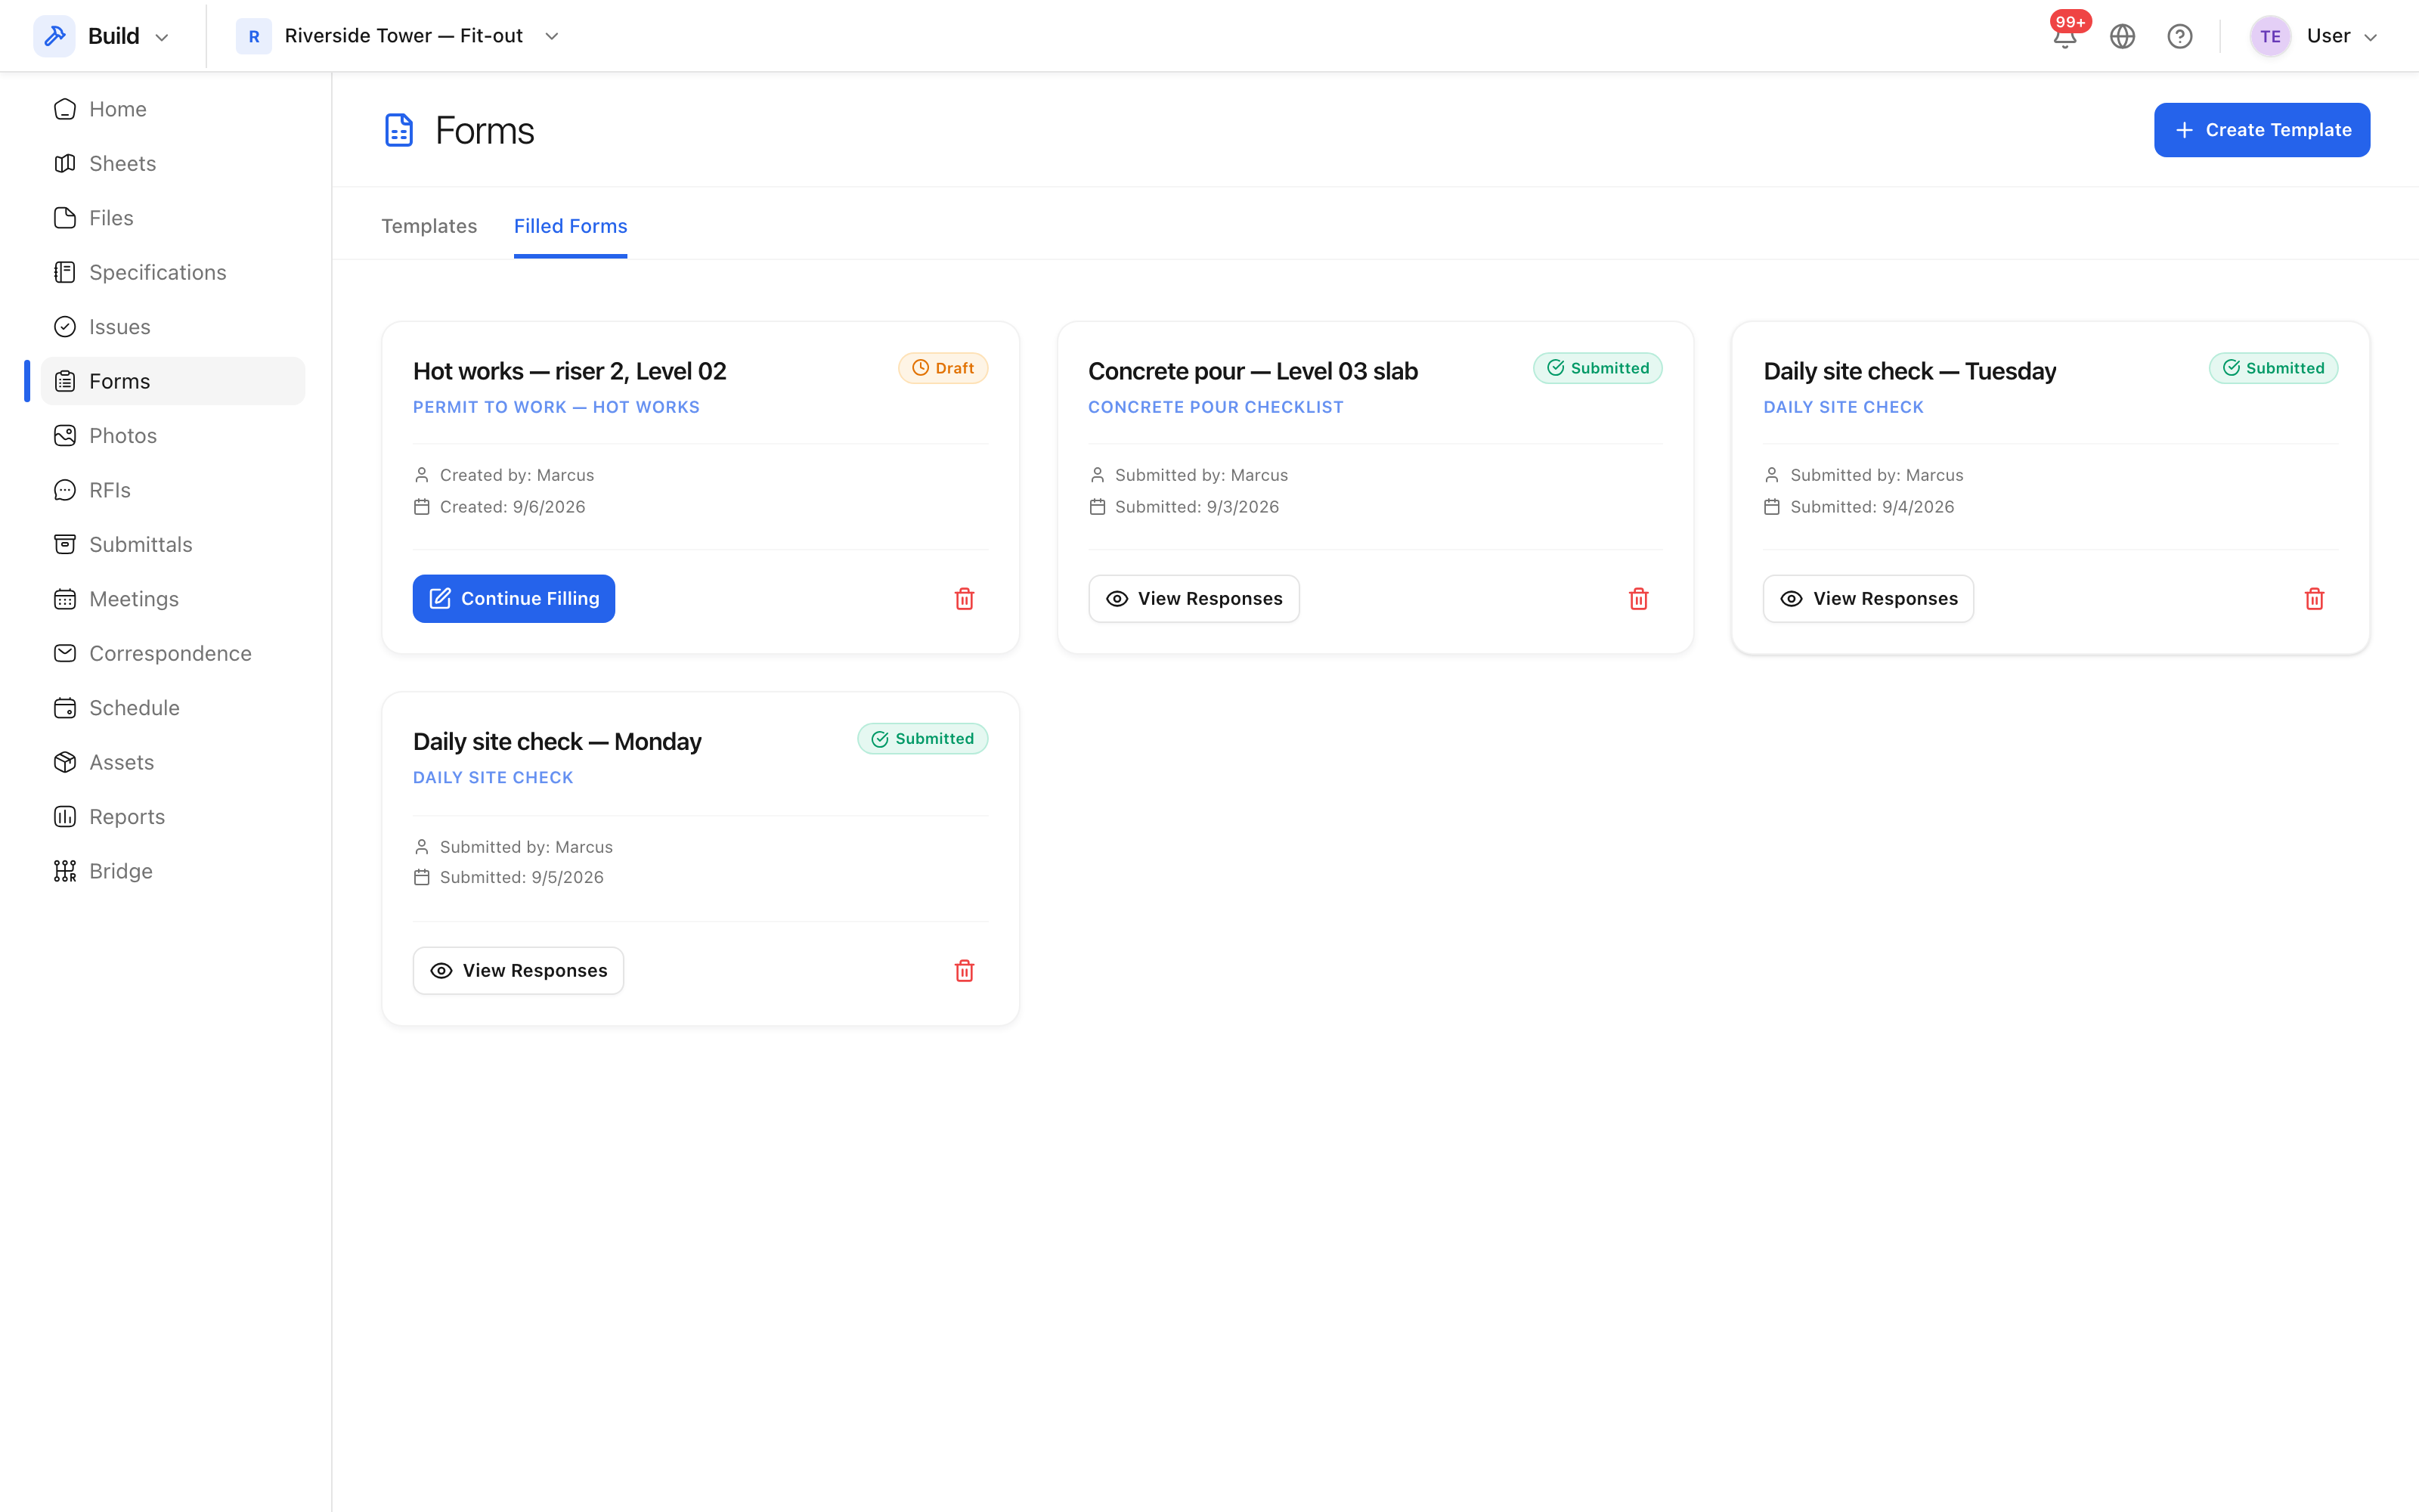Viewport: 2419px width, 1512px height.
Task: View responses for Daily site check Tuesday
Action: pyautogui.click(x=1868, y=599)
